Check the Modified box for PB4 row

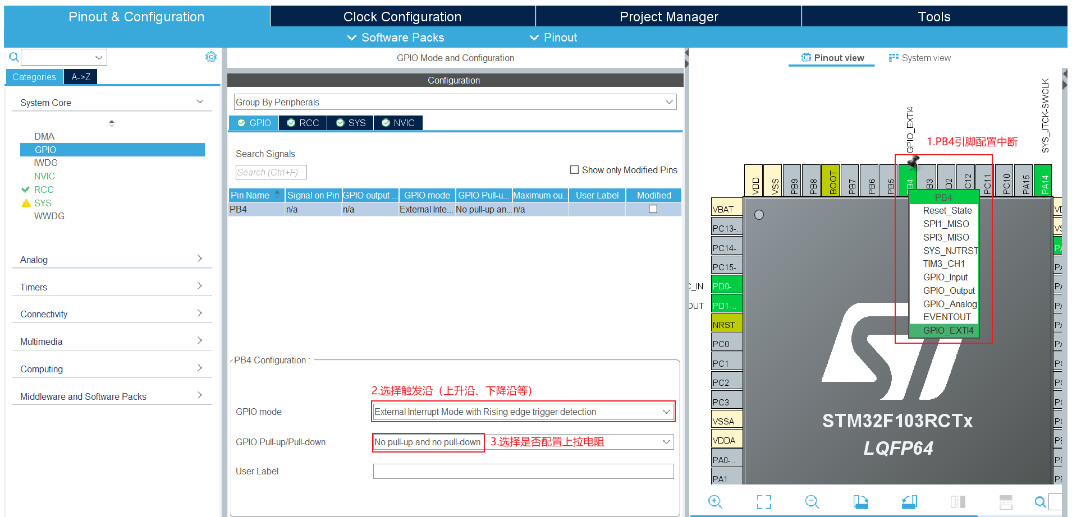coord(653,209)
